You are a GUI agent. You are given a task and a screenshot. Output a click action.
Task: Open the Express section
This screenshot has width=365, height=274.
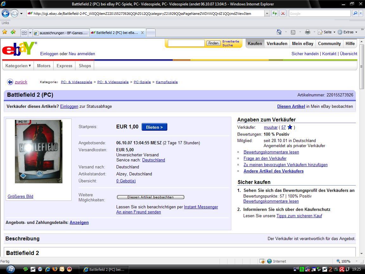(65, 66)
